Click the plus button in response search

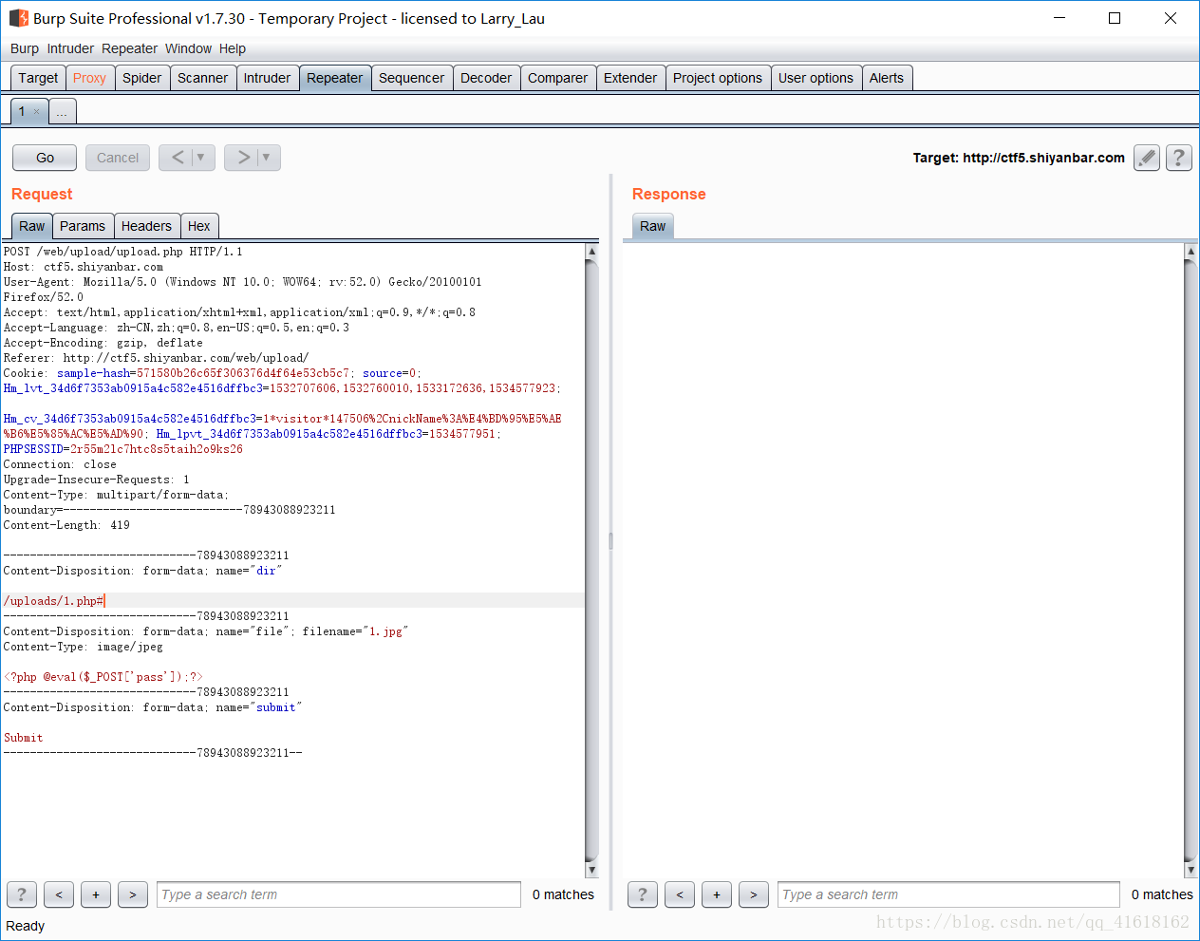717,894
